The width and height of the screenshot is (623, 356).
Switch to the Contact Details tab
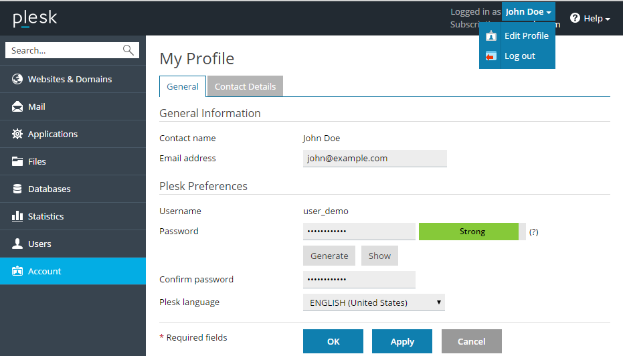(245, 86)
